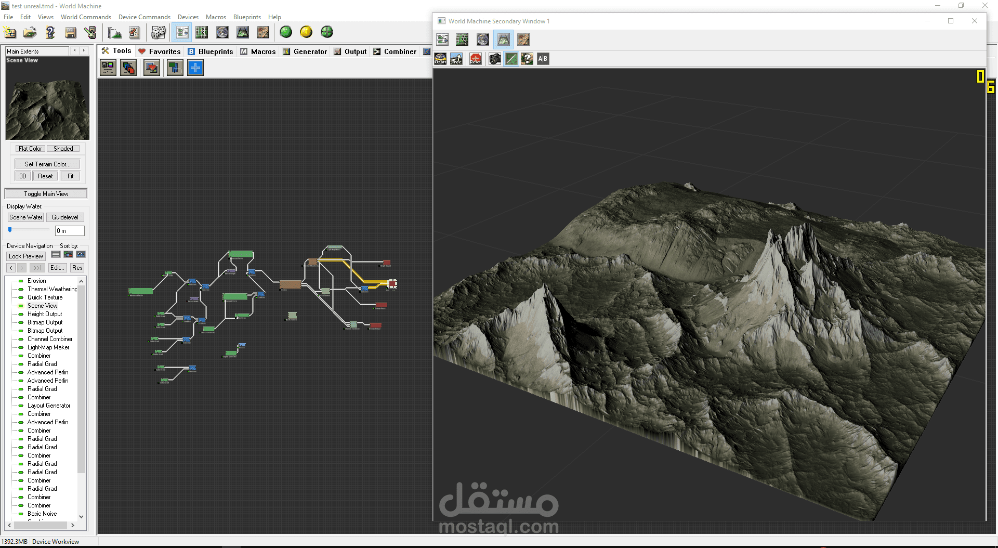Go to previous device with < button
This screenshot has height=548, width=998.
click(11, 268)
